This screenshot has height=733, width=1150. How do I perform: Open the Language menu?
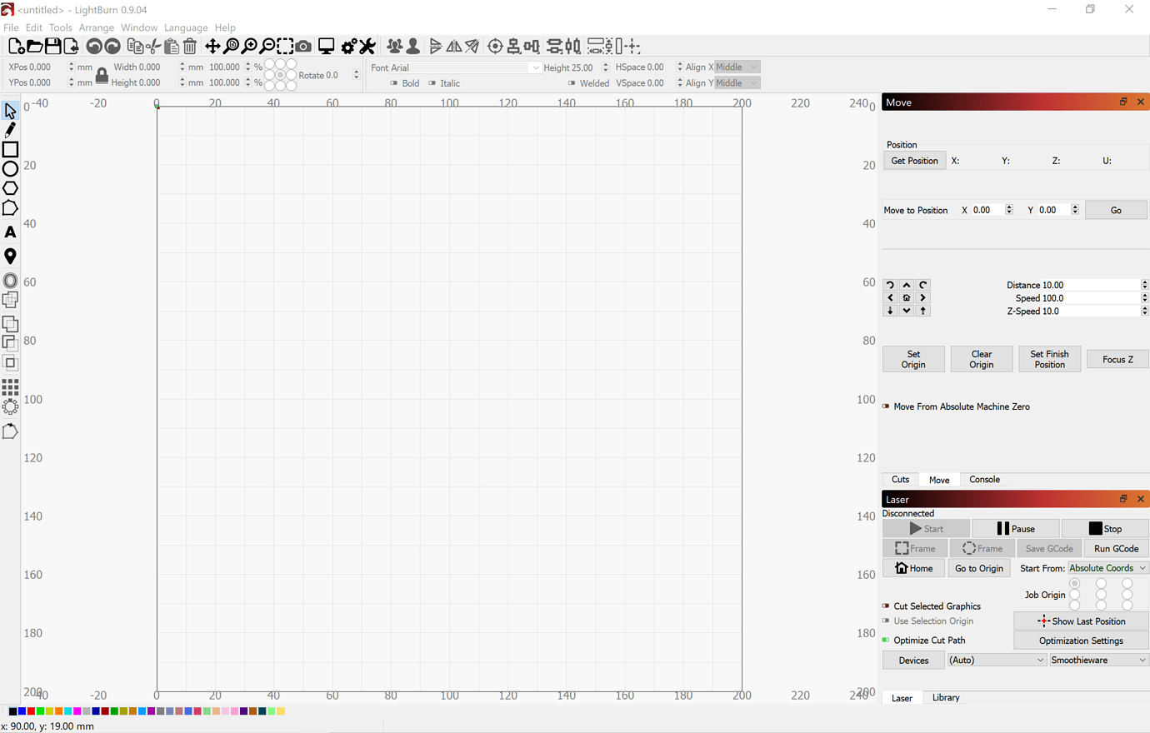(186, 27)
